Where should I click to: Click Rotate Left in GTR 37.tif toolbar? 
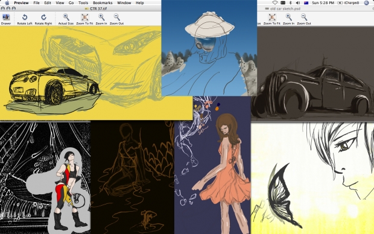(x=25, y=19)
